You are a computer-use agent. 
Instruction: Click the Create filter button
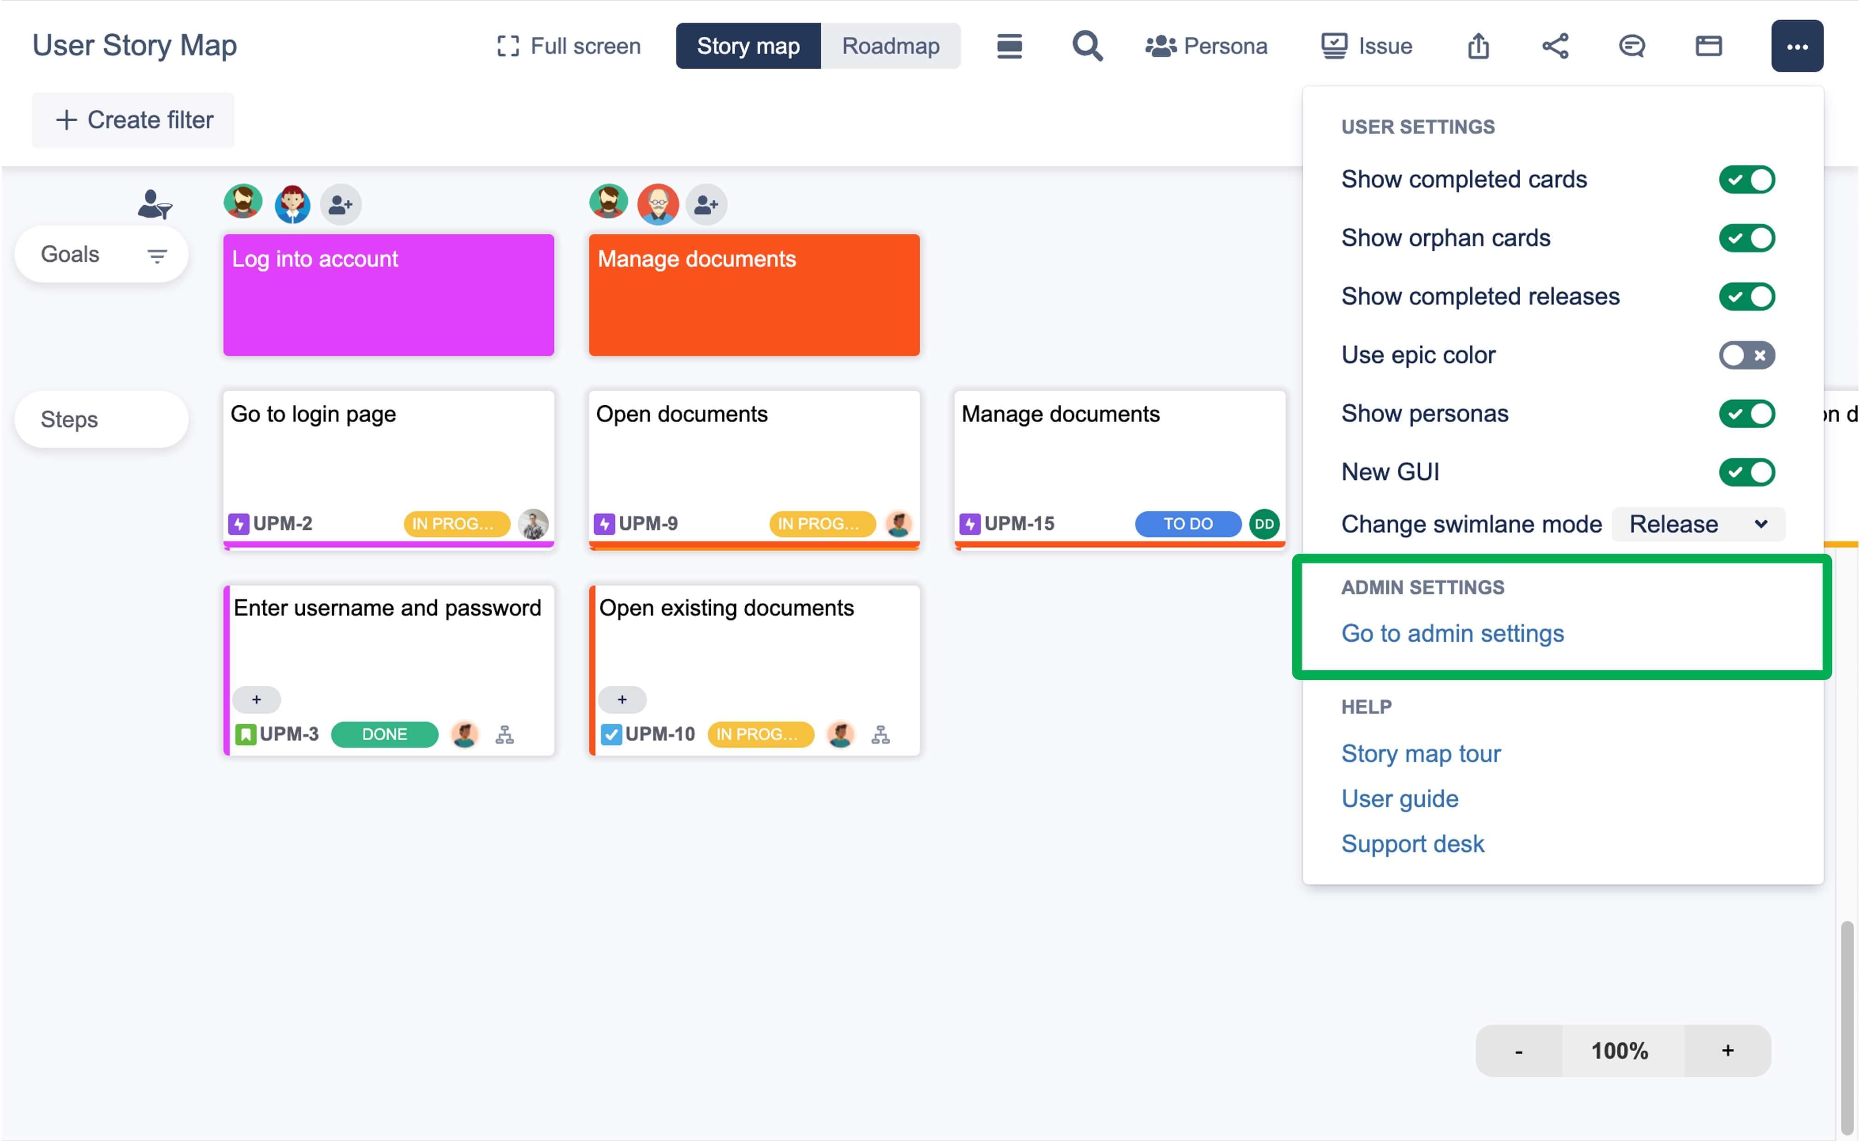click(x=134, y=120)
